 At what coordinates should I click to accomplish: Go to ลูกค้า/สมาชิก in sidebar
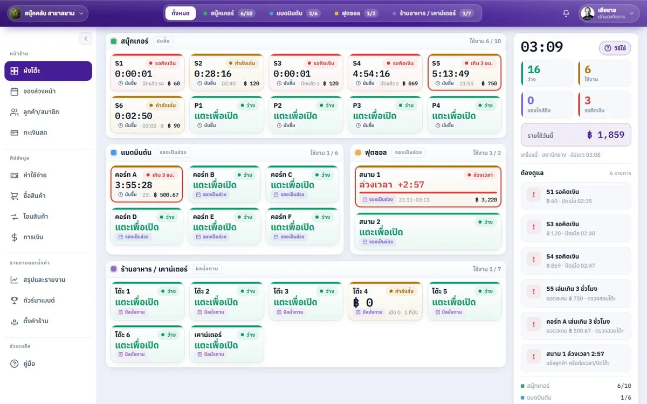[x=48, y=112]
